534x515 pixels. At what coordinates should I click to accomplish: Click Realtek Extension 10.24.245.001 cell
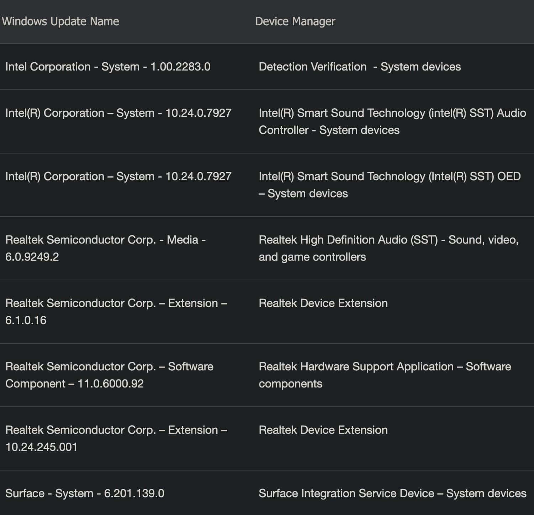pos(116,438)
